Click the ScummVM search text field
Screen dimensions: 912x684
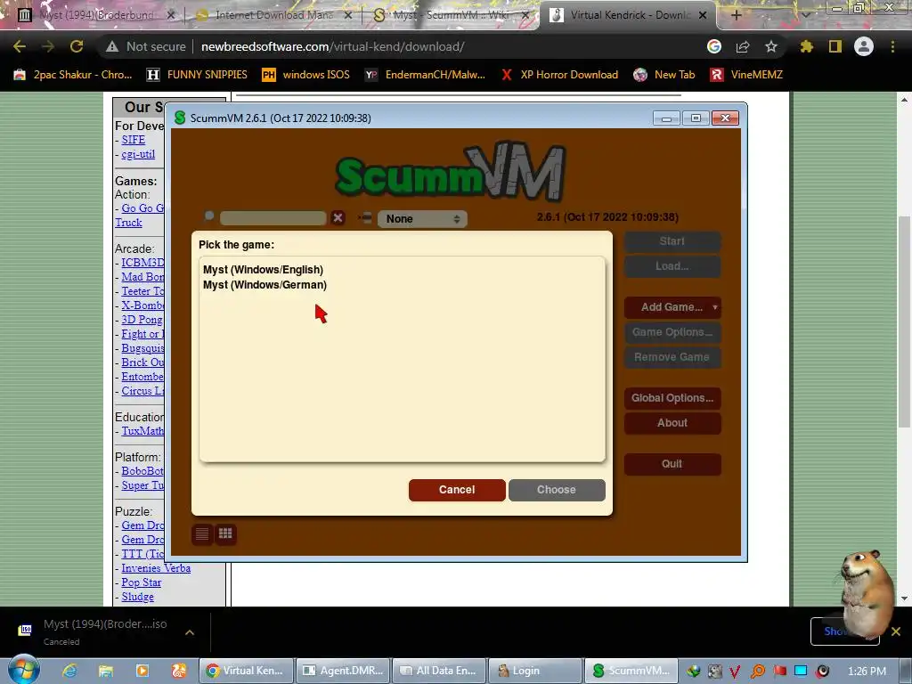(273, 218)
